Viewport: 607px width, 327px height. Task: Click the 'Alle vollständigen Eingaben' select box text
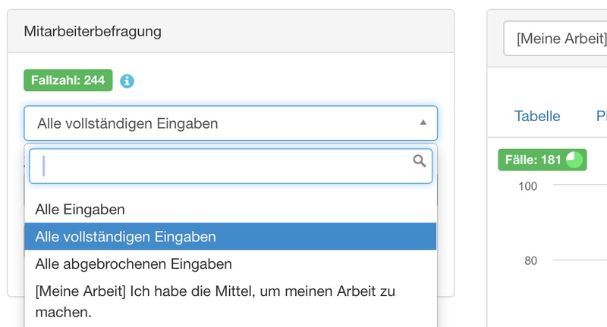[127, 123]
